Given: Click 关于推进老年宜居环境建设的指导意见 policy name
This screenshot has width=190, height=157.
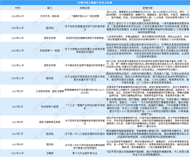Looking at the screenshot, I should click(85, 65).
